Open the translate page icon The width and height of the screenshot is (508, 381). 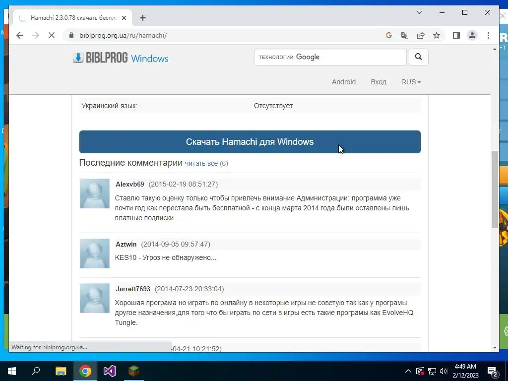pos(405,35)
